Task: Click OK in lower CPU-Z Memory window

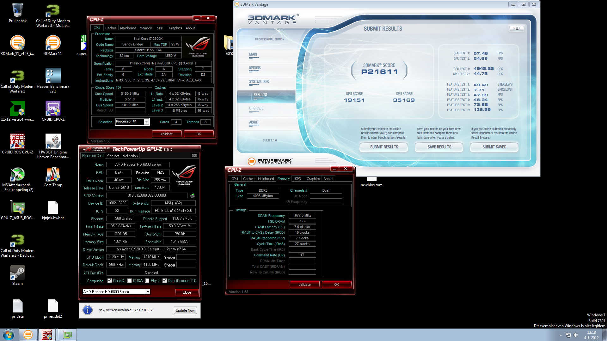Action: tap(336, 284)
